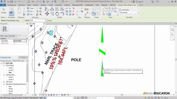Select the Ellipse draw tool

[104, 14]
